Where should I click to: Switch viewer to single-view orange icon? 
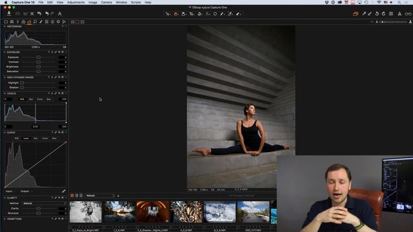point(77,22)
